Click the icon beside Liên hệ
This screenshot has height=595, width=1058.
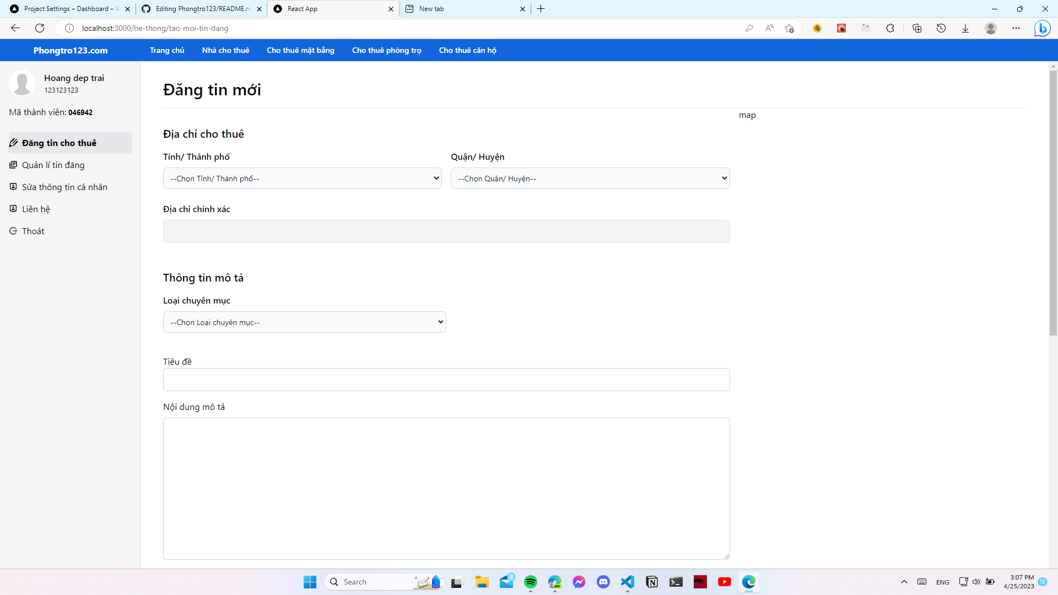click(x=13, y=209)
